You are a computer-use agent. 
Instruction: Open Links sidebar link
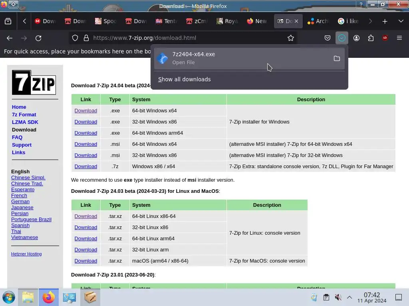pyautogui.click(x=18, y=152)
